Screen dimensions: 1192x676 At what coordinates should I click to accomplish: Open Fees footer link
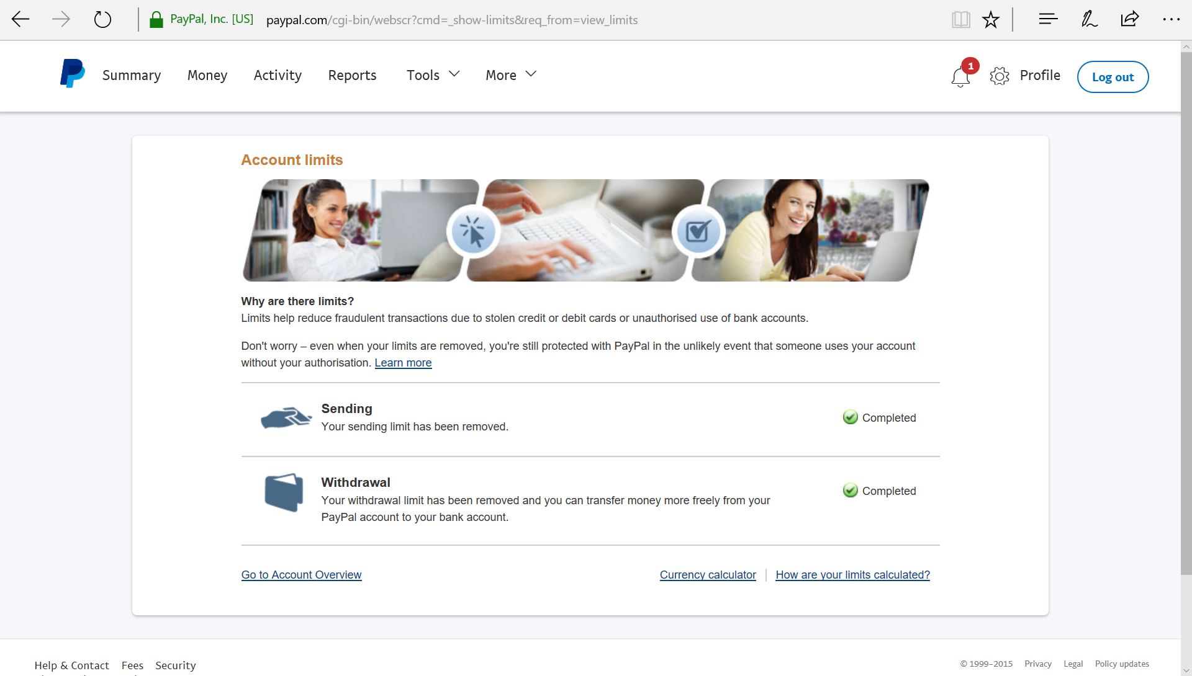tap(132, 665)
